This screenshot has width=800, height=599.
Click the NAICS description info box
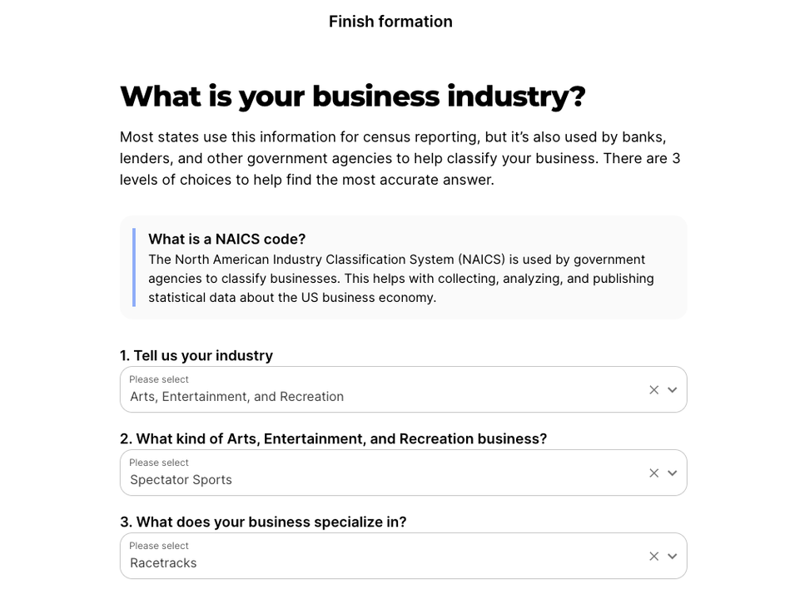coord(403,278)
